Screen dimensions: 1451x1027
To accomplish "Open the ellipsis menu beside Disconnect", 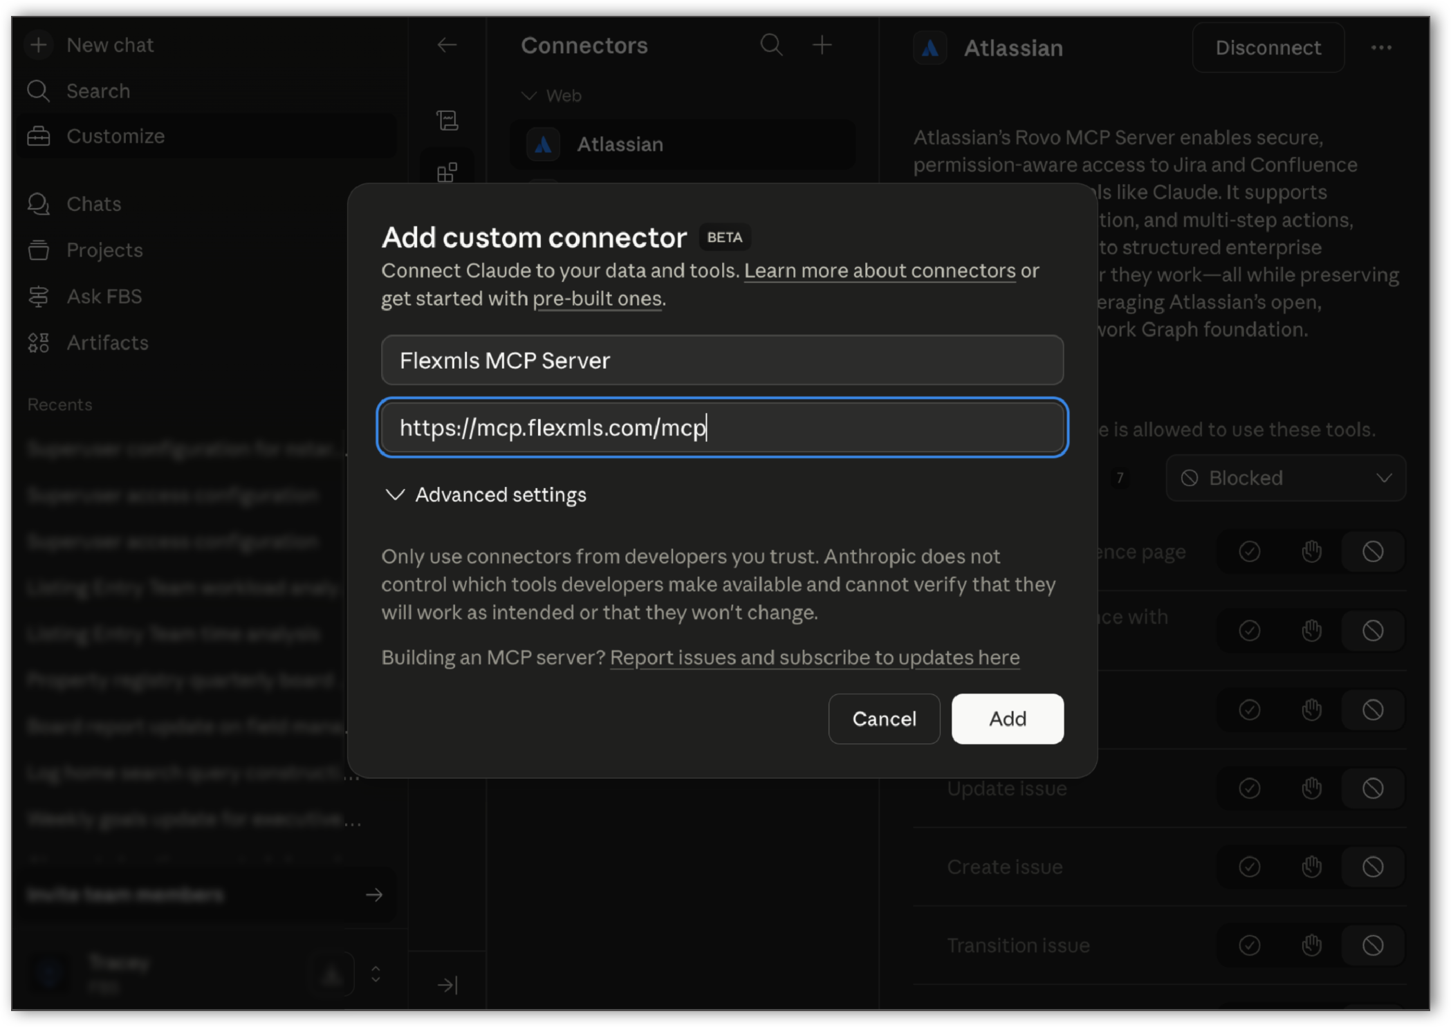I will pos(1380,47).
